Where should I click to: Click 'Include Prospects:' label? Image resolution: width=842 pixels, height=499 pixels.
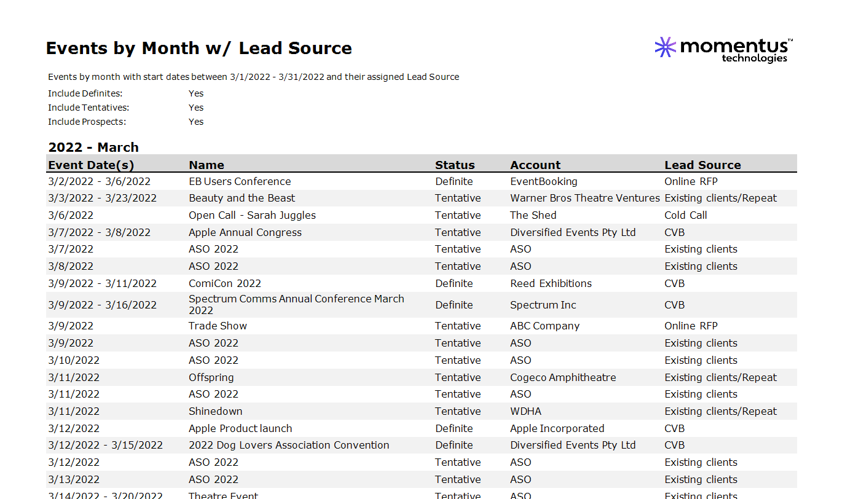click(87, 122)
